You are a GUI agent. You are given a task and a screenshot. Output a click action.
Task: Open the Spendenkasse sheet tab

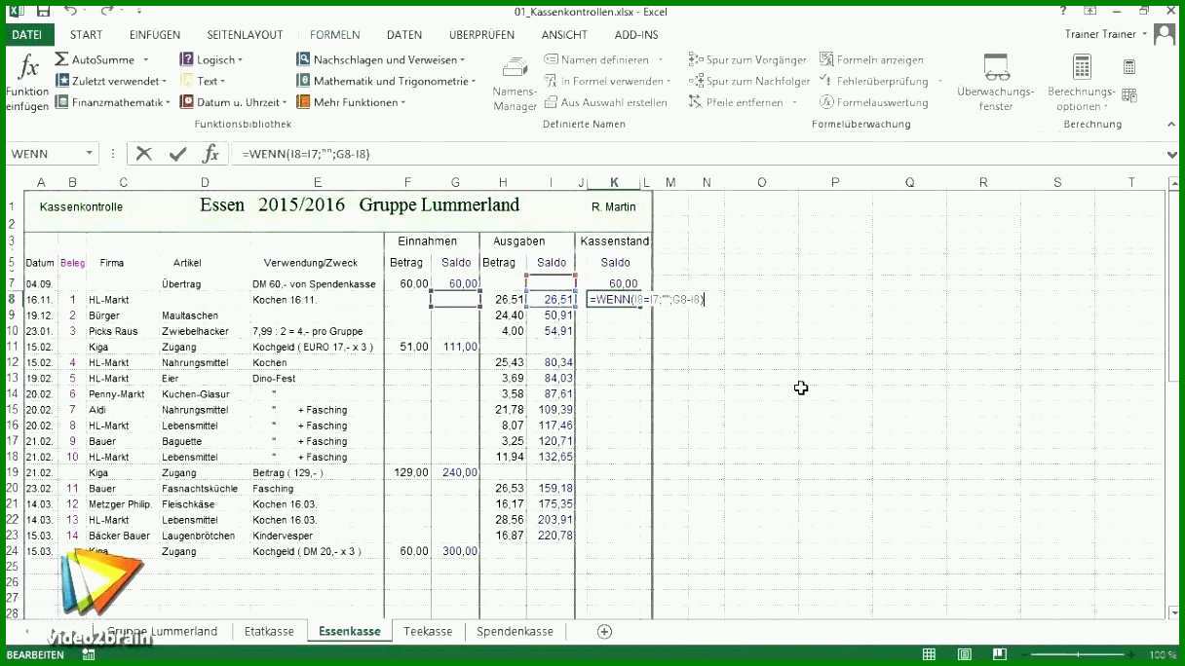click(515, 631)
